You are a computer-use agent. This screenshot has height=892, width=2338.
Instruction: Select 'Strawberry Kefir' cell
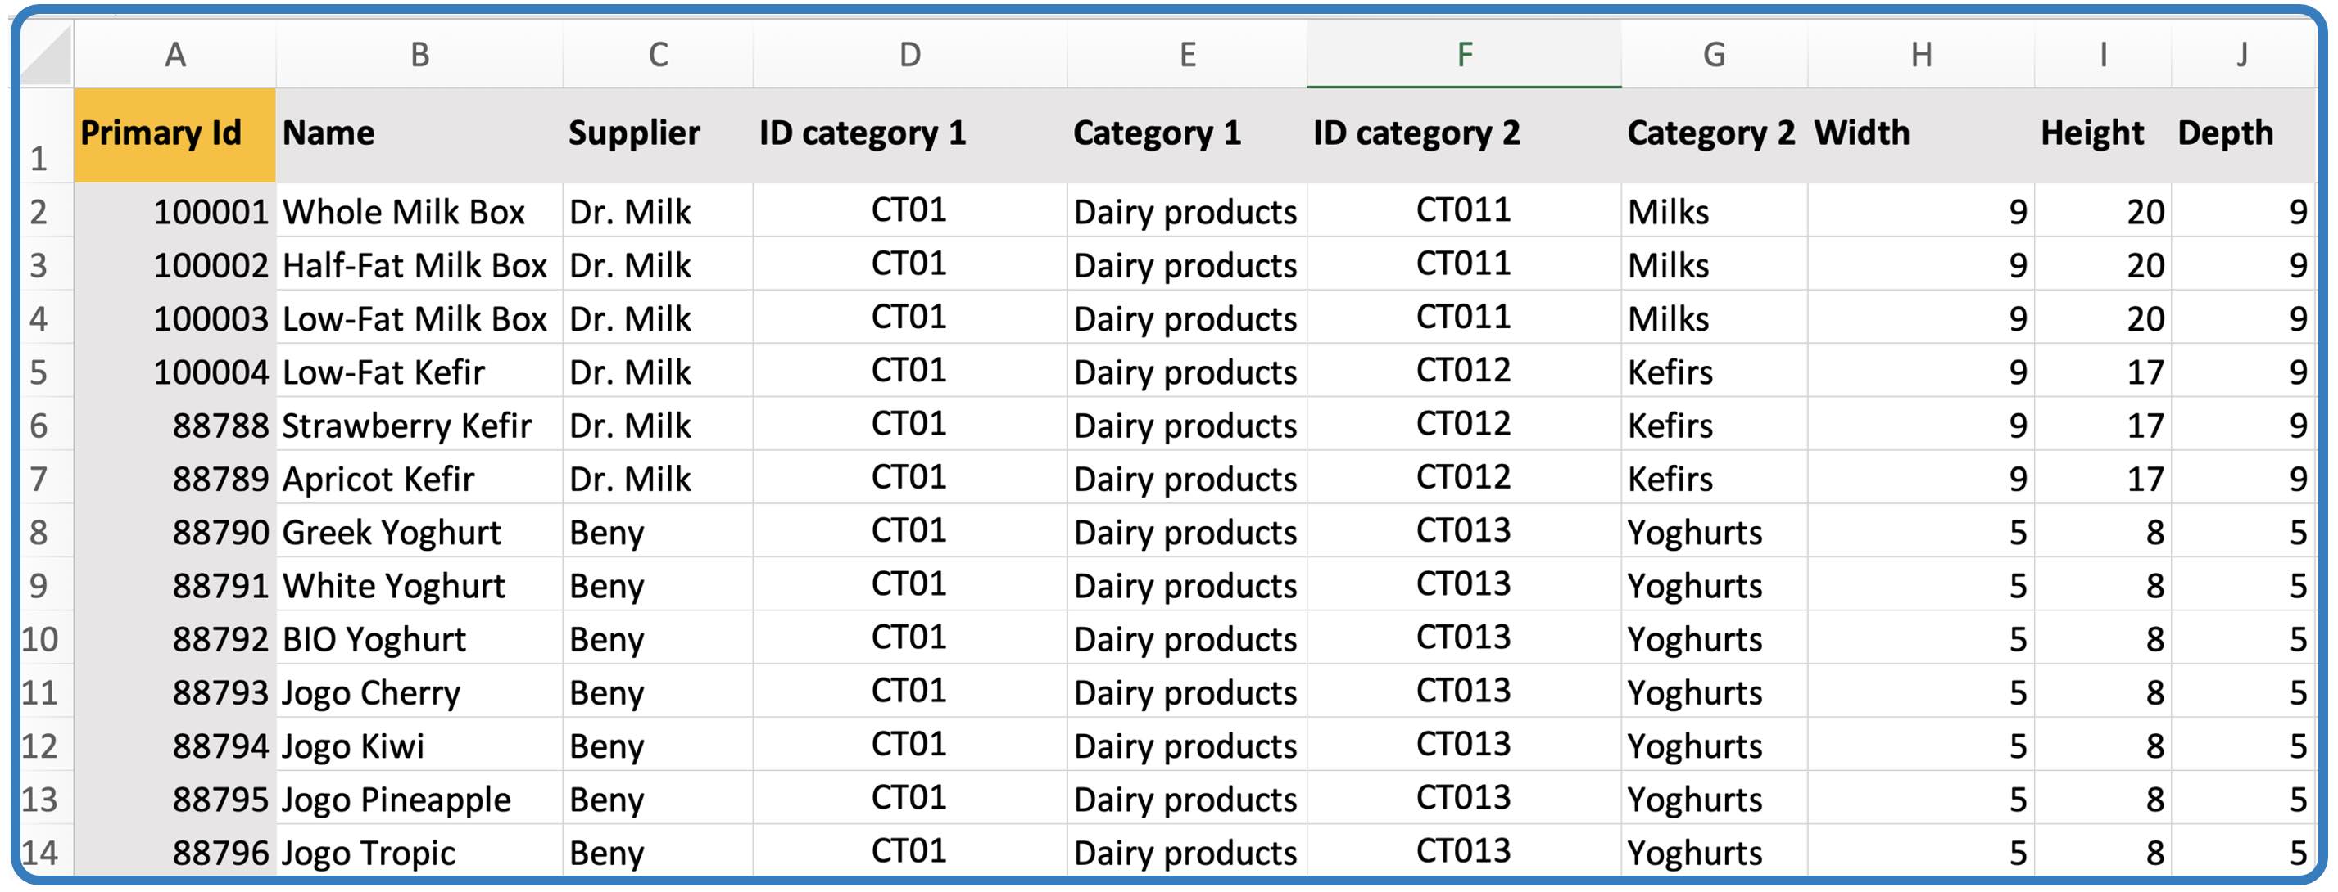[419, 424]
